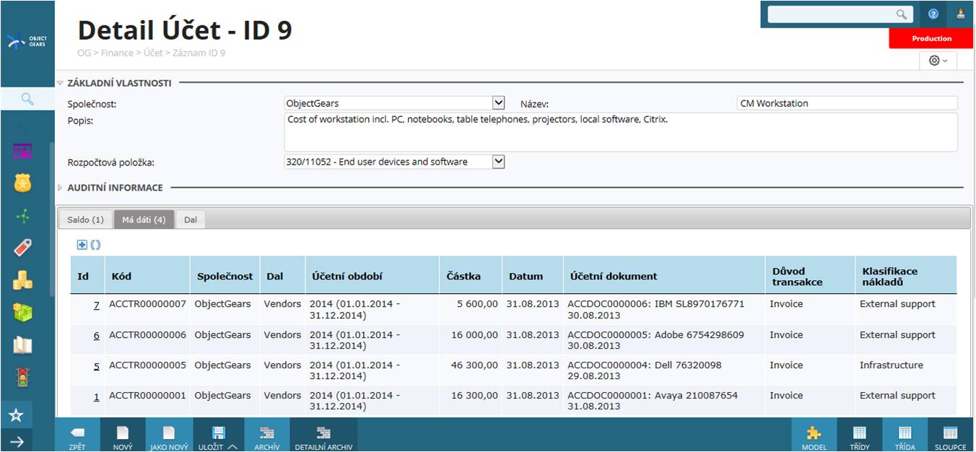Image resolution: width=976 pixels, height=452 pixels.
Task: Open record link Id 7
Action: point(97,305)
